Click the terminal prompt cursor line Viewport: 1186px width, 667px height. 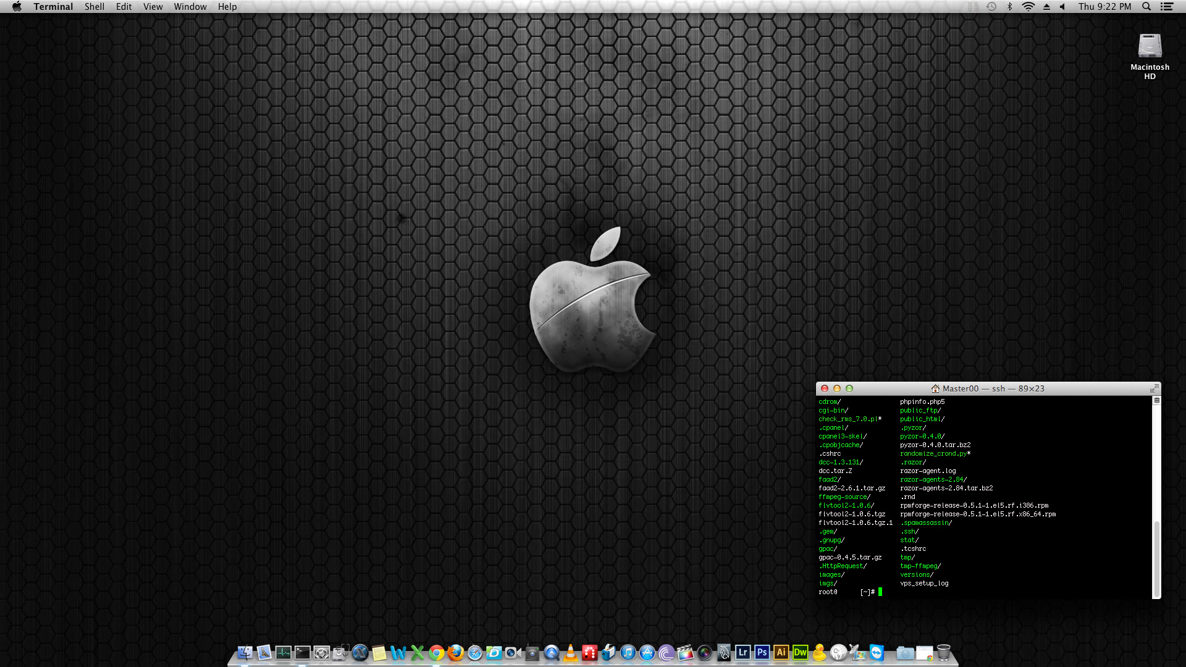(880, 592)
